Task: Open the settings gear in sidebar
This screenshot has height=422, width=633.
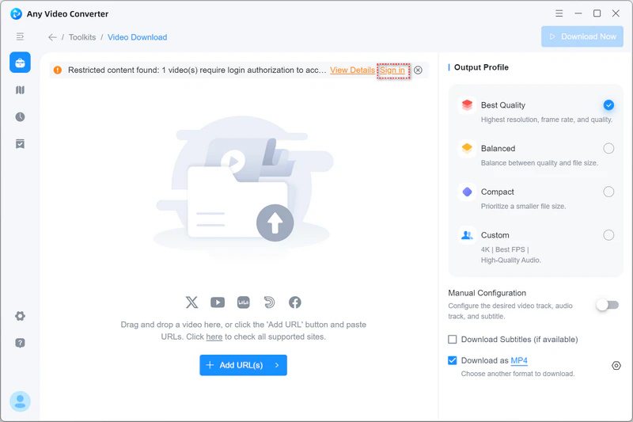Action: [x=21, y=316]
